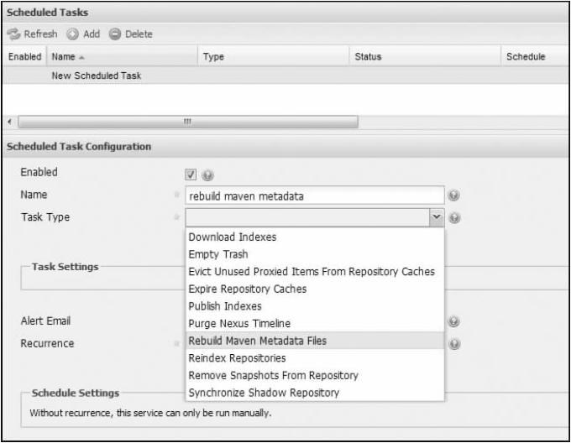Click the Add task icon

tap(73, 34)
